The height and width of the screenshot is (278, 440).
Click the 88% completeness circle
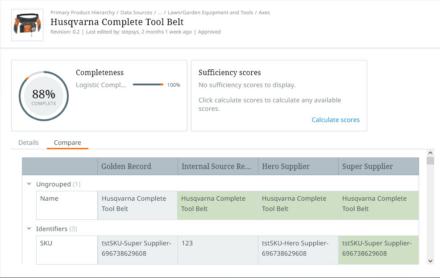pos(44,96)
